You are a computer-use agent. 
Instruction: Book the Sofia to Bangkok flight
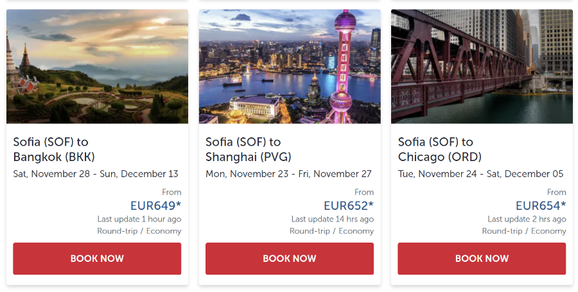[97, 259]
